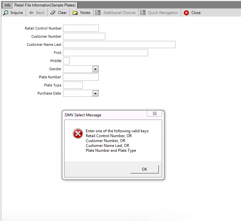
Task: Open the Purchase Date dropdown arrow
Action: (95, 93)
